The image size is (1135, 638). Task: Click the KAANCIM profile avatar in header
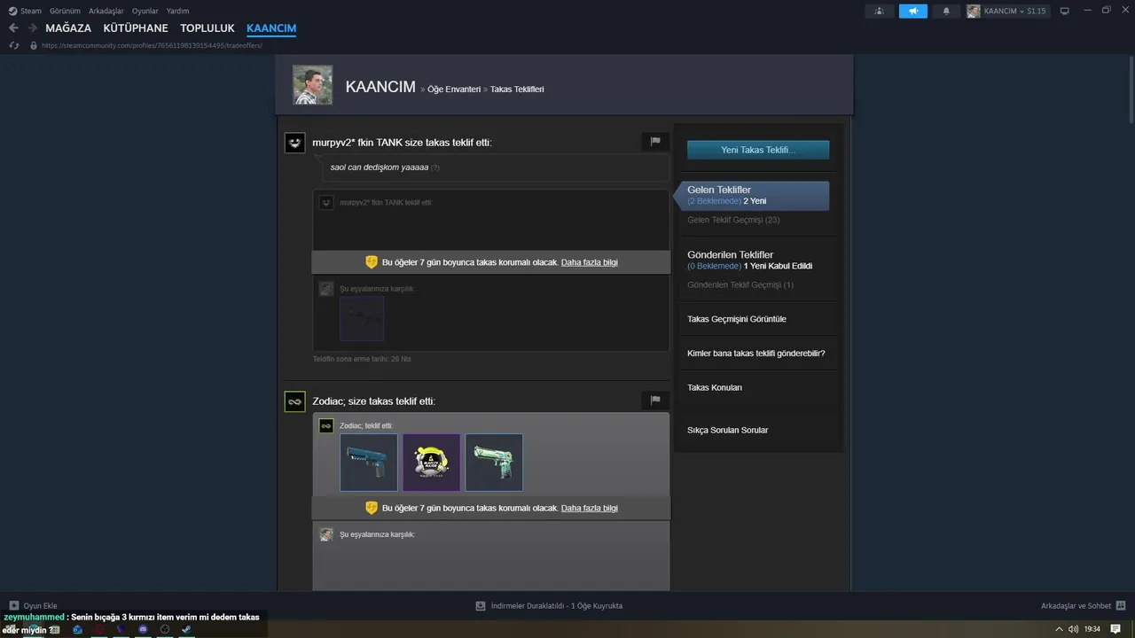(x=312, y=85)
